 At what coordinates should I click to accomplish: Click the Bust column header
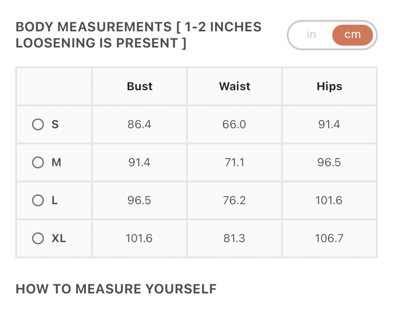click(140, 86)
